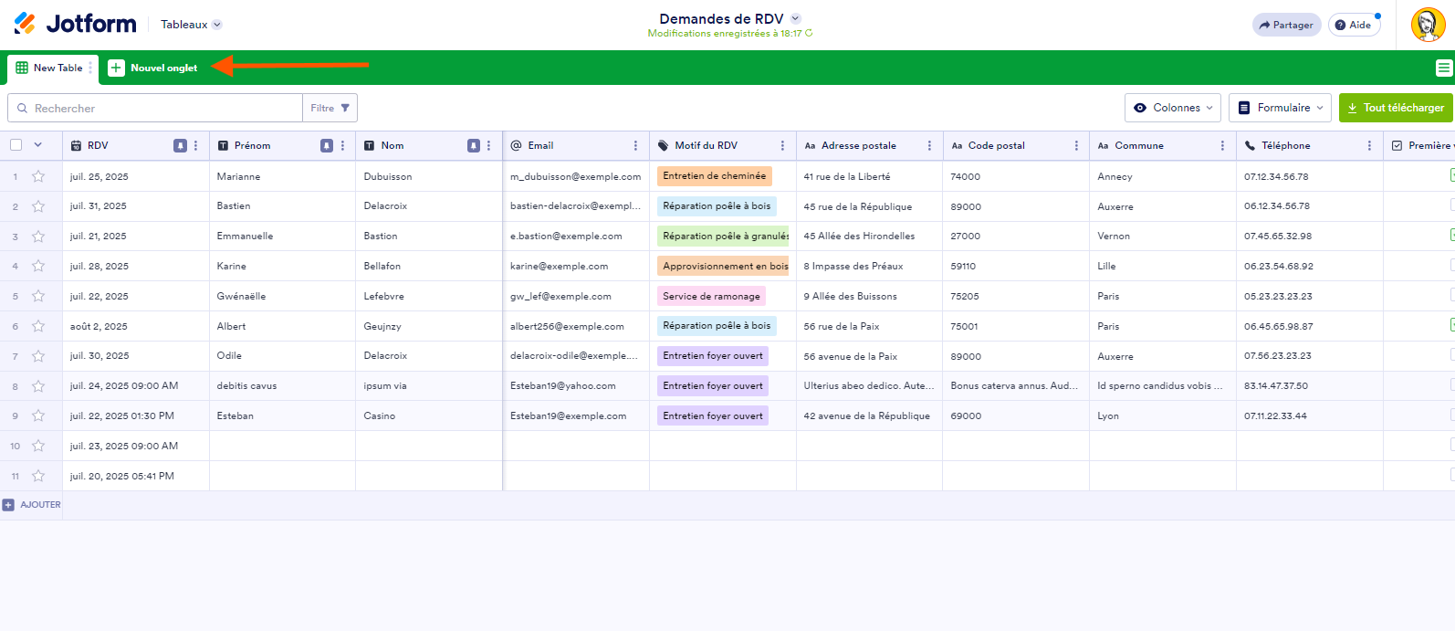Expand the Tableaux dropdown

pos(191,25)
